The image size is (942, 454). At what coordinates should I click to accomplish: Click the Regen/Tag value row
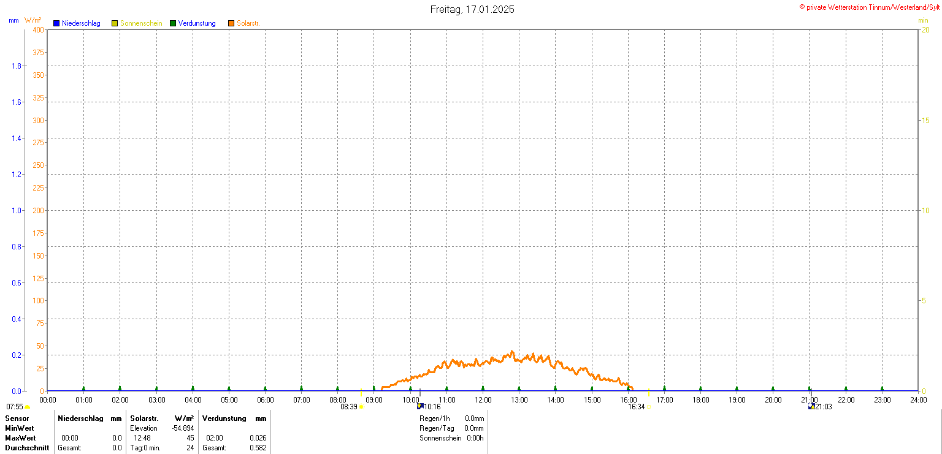pos(451,428)
